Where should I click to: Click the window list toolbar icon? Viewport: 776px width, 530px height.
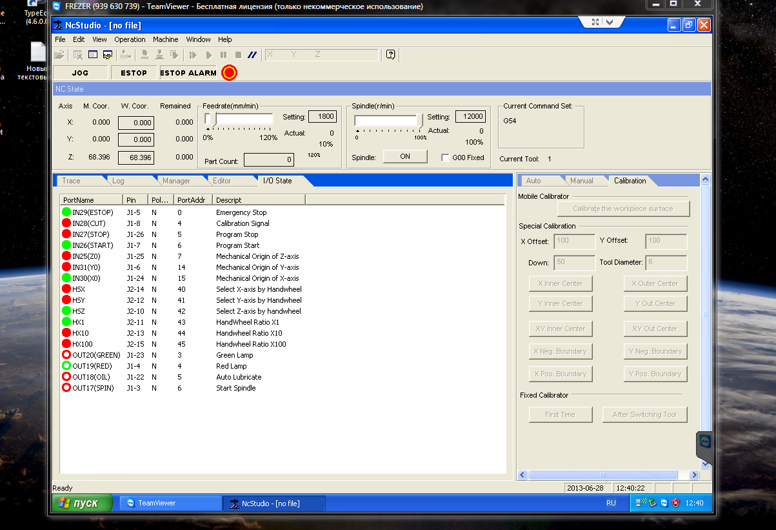93,55
